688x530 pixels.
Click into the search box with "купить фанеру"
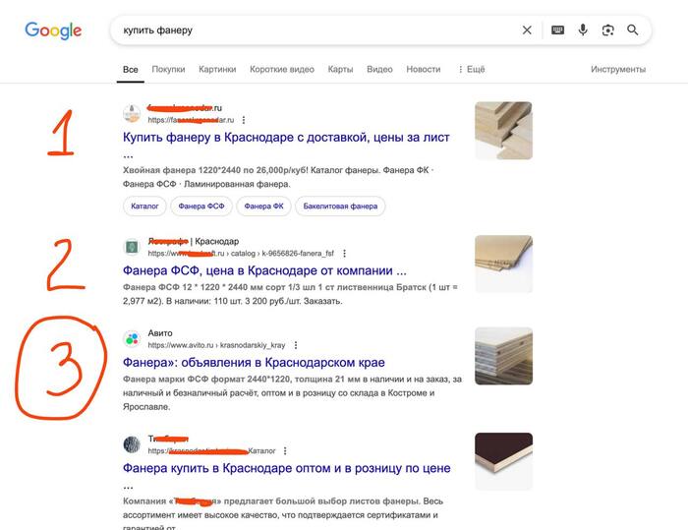tap(315, 30)
